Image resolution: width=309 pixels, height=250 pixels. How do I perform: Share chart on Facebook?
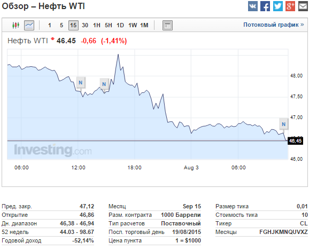[x=265, y=6]
